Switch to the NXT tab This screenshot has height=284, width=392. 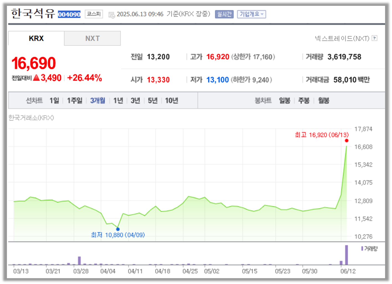point(92,38)
